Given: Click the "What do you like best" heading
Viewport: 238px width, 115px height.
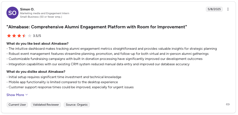Looking at the screenshot, I should click(37, 44).
